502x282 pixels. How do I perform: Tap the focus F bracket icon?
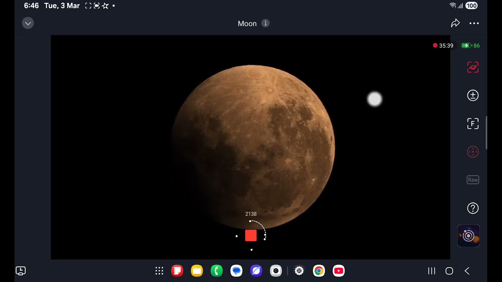click(x=473, y=124)
